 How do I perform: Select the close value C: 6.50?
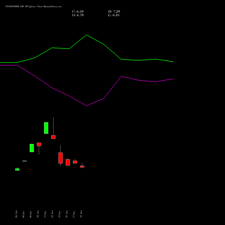(x=78, y=12)
